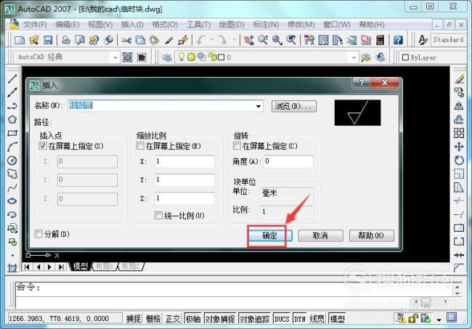The height and width of the screenshot is (329, 472).
Task: Toggle 正交 ortho mode in status bar
Action: pyautogui.click(x=173, y=319)
